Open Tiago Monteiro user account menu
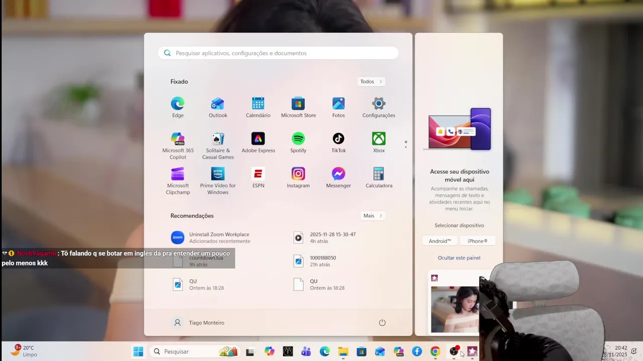The height and width of the screenshot is (361, 643). click(x=199, y=323)
